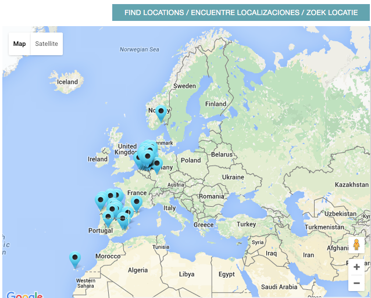Click the Iran country label
The width and height of the screenshot is (371, 298).
pos(309,255)
